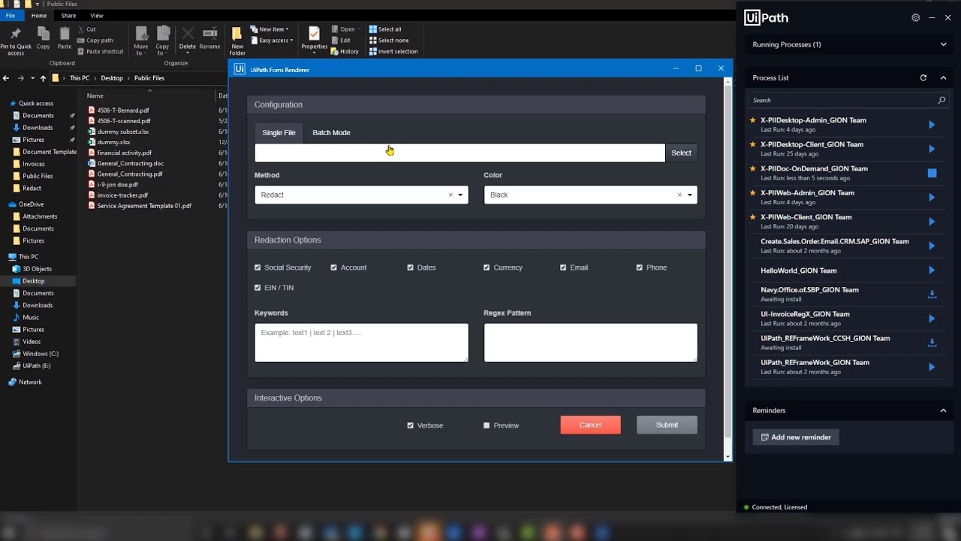The width and height of the screenshot is (961, 541).
Task: Switch to Batch Mode tab
Action: tap(331, 133)
